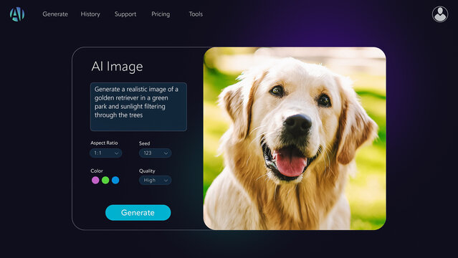This screenshot has width=458, height=258.
Task: Open the Generate menu item
Action: pos(55,14)
